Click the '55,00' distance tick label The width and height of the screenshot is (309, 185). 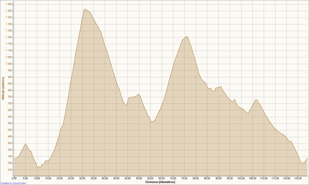(x=139, y=178)
